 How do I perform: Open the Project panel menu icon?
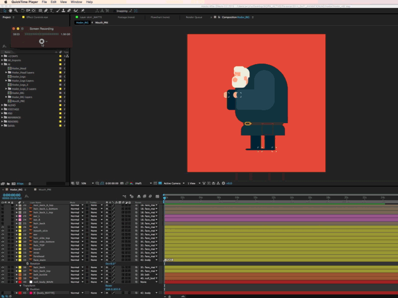pos(13,17)
